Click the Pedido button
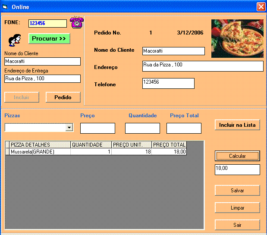 point(63,97)
